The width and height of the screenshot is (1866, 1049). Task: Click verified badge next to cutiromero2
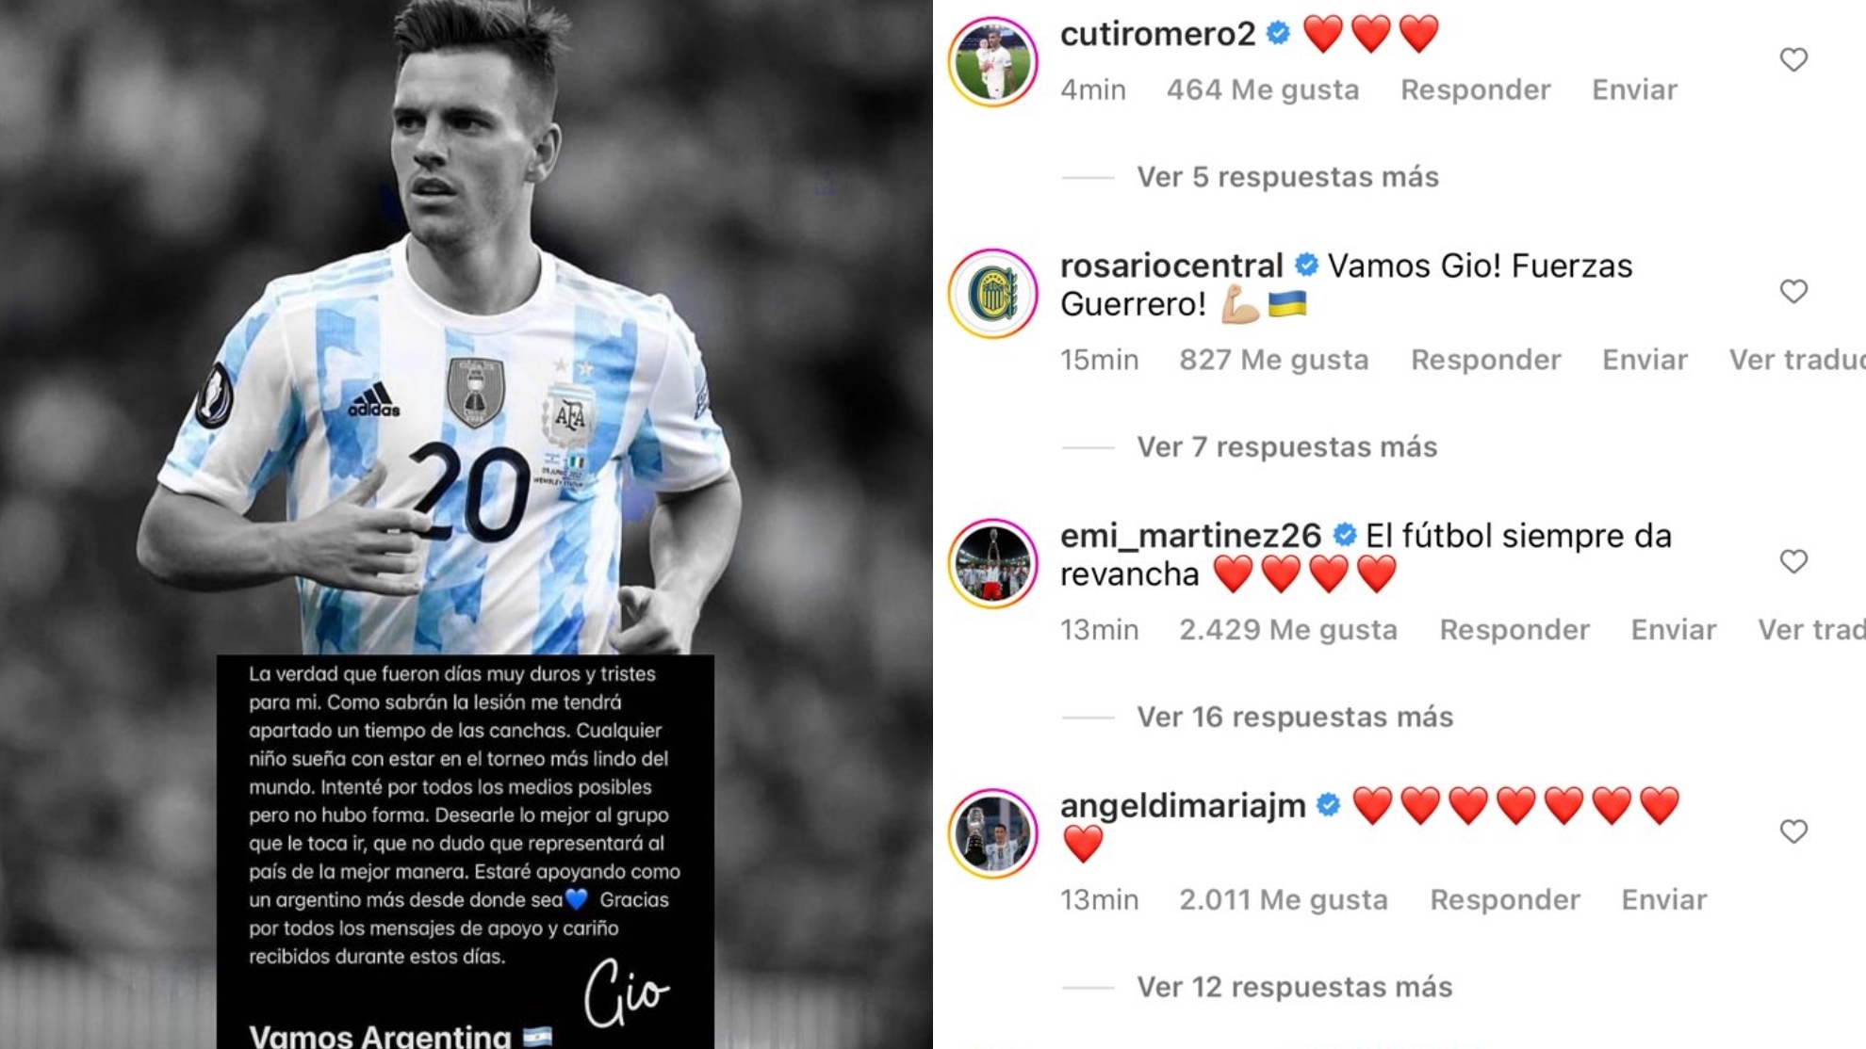click(x=1278, y=34)
